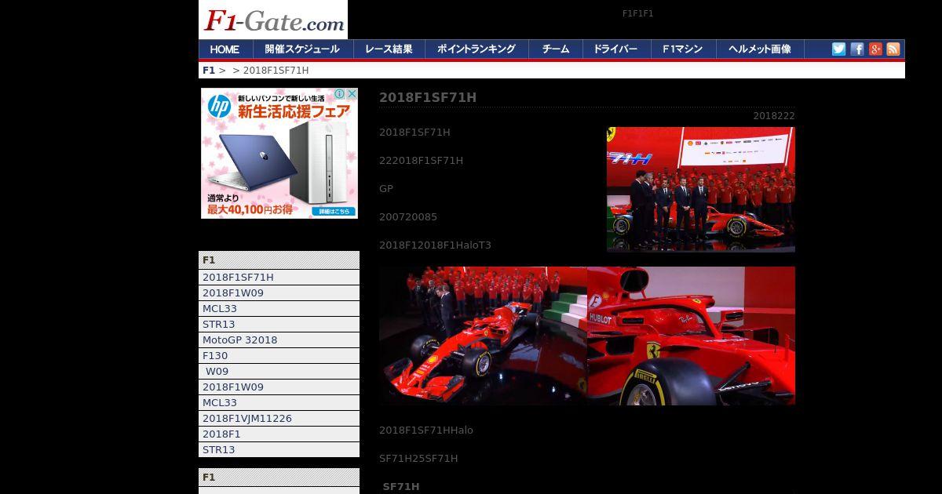Screen dimensions: 942x494
Task: Open the Facebook social icon
Action: (857, 49)
